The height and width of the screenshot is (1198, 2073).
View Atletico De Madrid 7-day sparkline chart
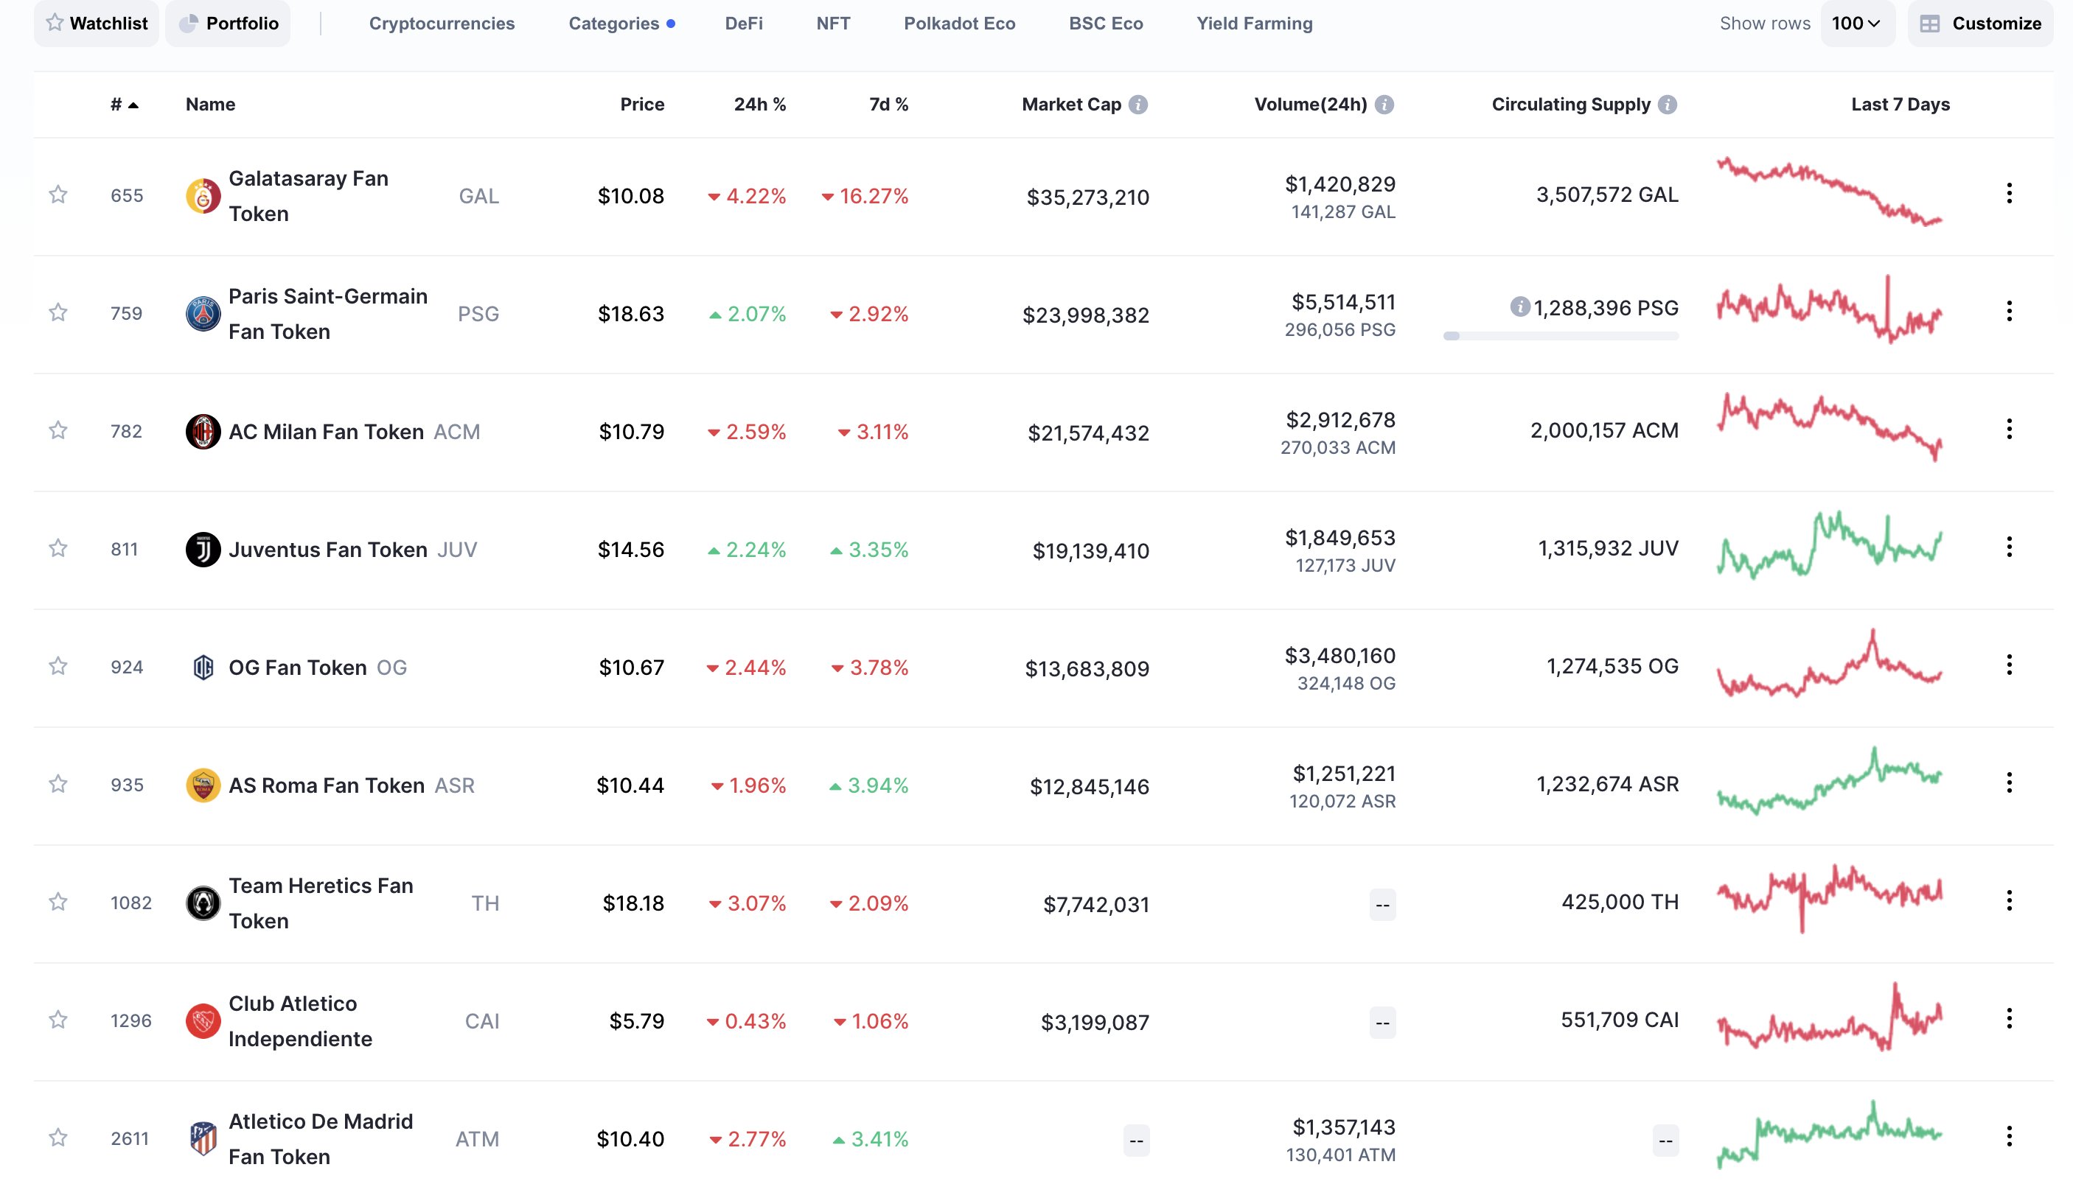click(1829, 1134)
